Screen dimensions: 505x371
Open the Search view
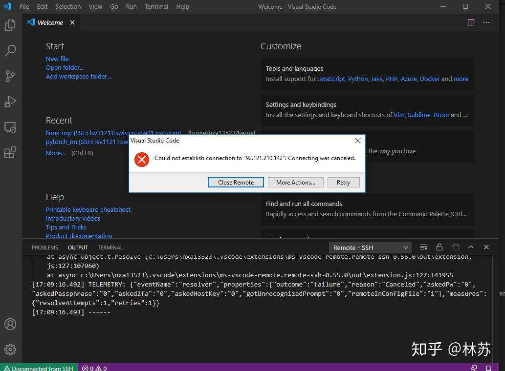coord(11,51)
